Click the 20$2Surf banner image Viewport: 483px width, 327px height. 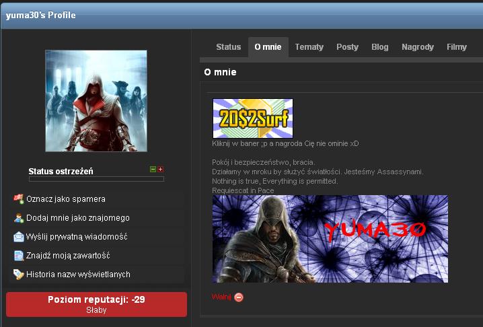click(x=253, y=118)
